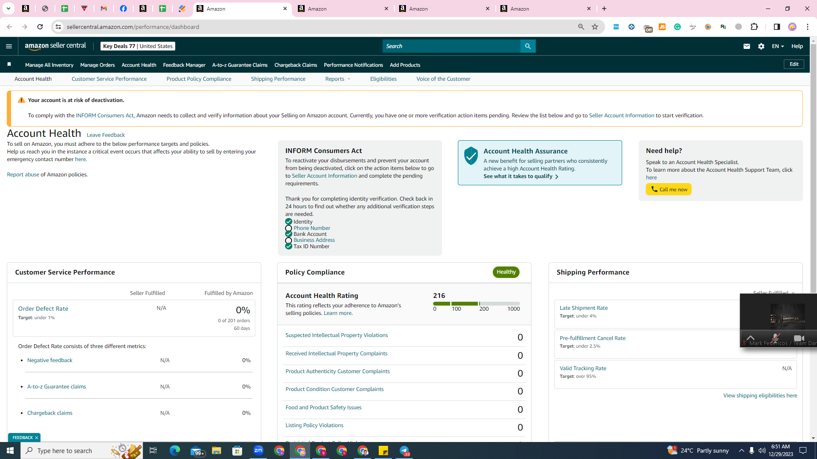This screenshot has height=459, width=817.
Task: Click the Business Address verification circle
Action: click(x=289, y=241)
